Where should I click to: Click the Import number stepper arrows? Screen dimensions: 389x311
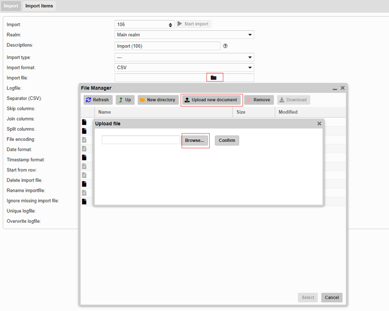pos(170,25)
